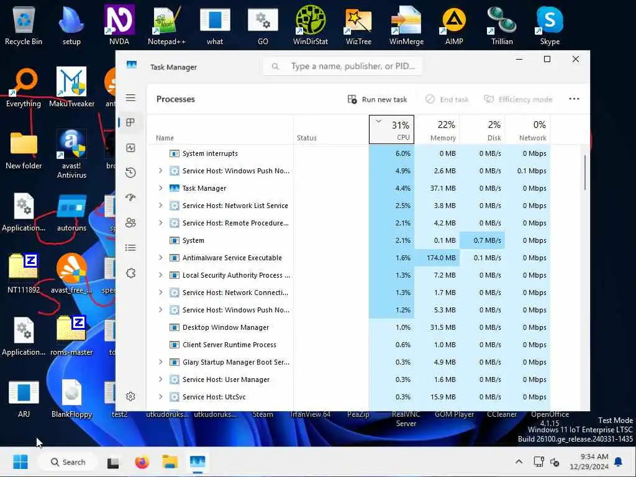
Task: Click the Efficiency mode button
Action: coord(518,99)
